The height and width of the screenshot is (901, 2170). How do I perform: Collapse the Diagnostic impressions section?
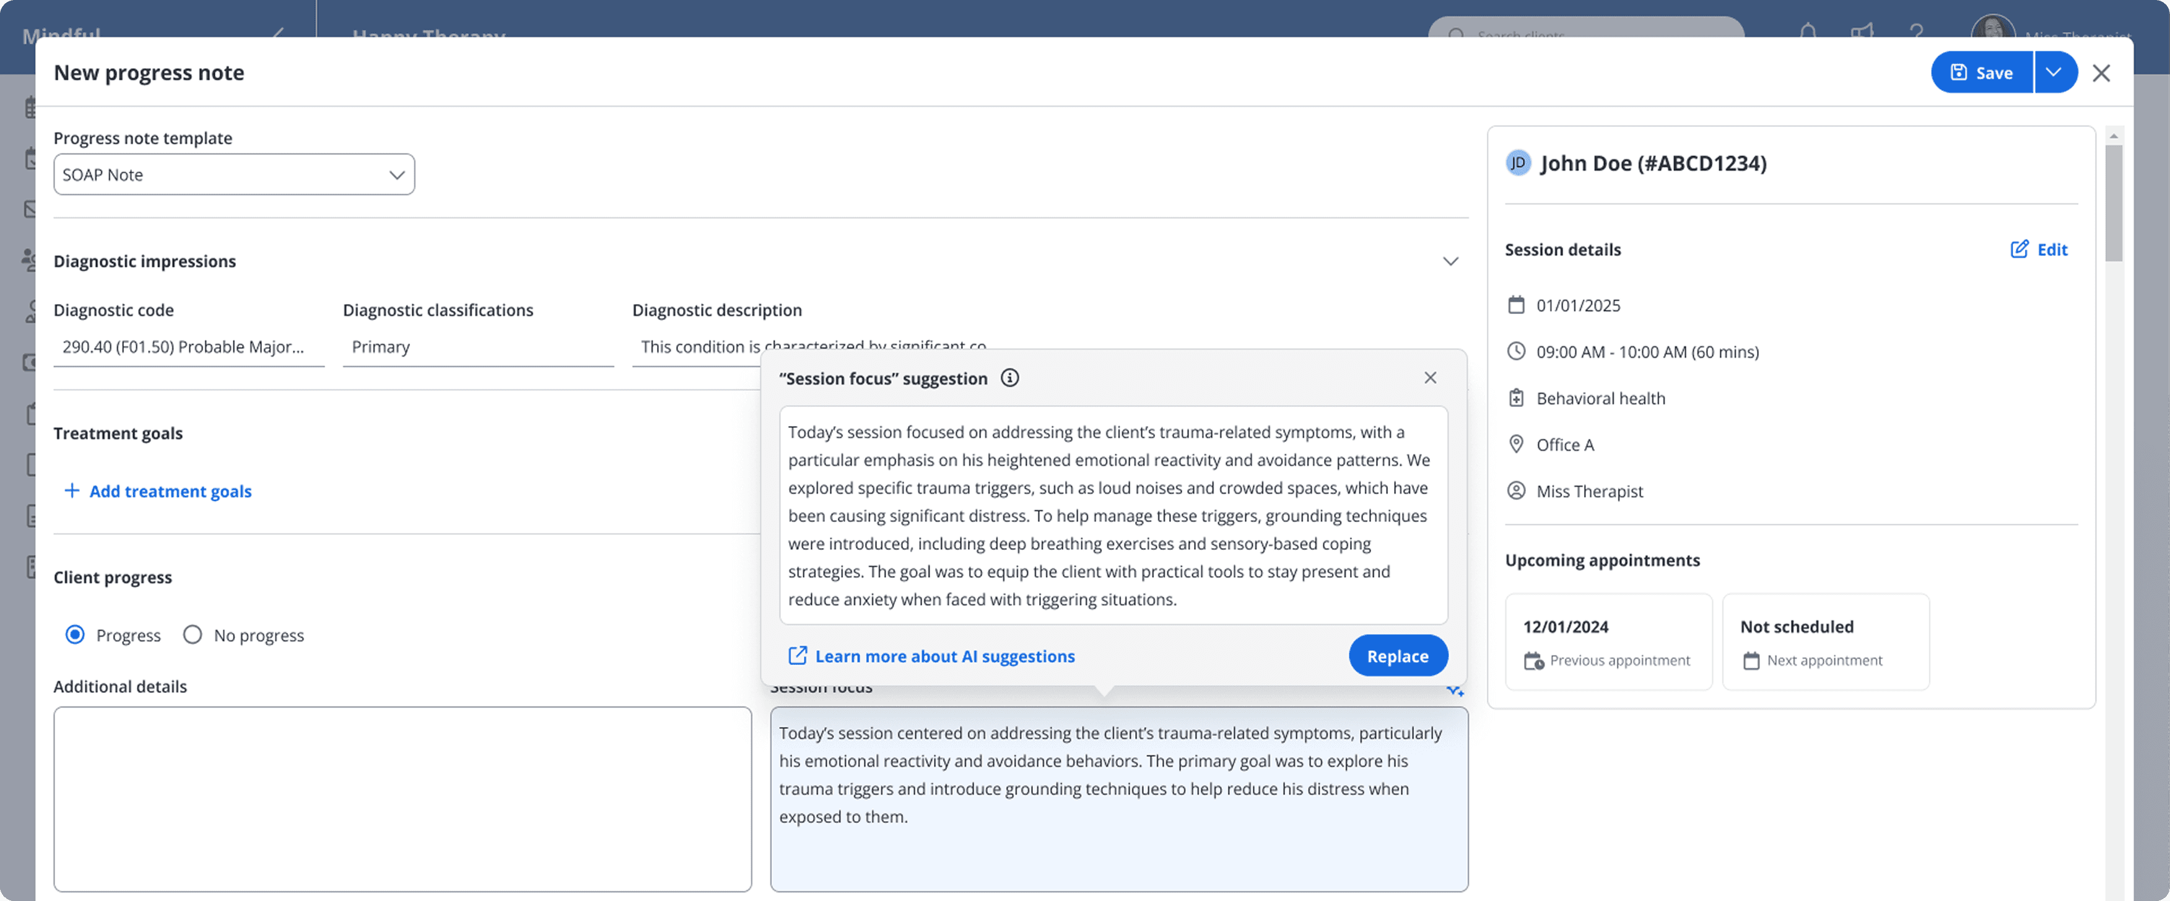(1452, 261)
